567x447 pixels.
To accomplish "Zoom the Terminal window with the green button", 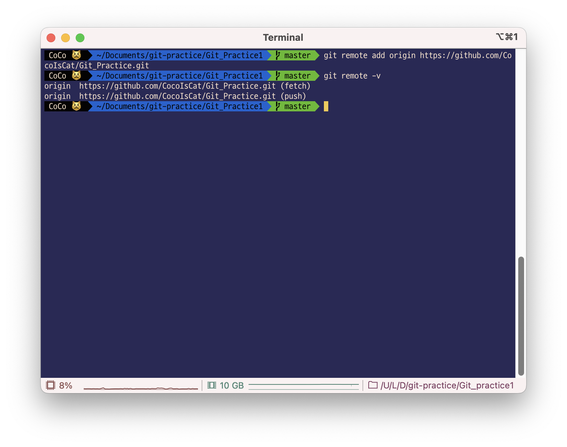I will [80, 38].
